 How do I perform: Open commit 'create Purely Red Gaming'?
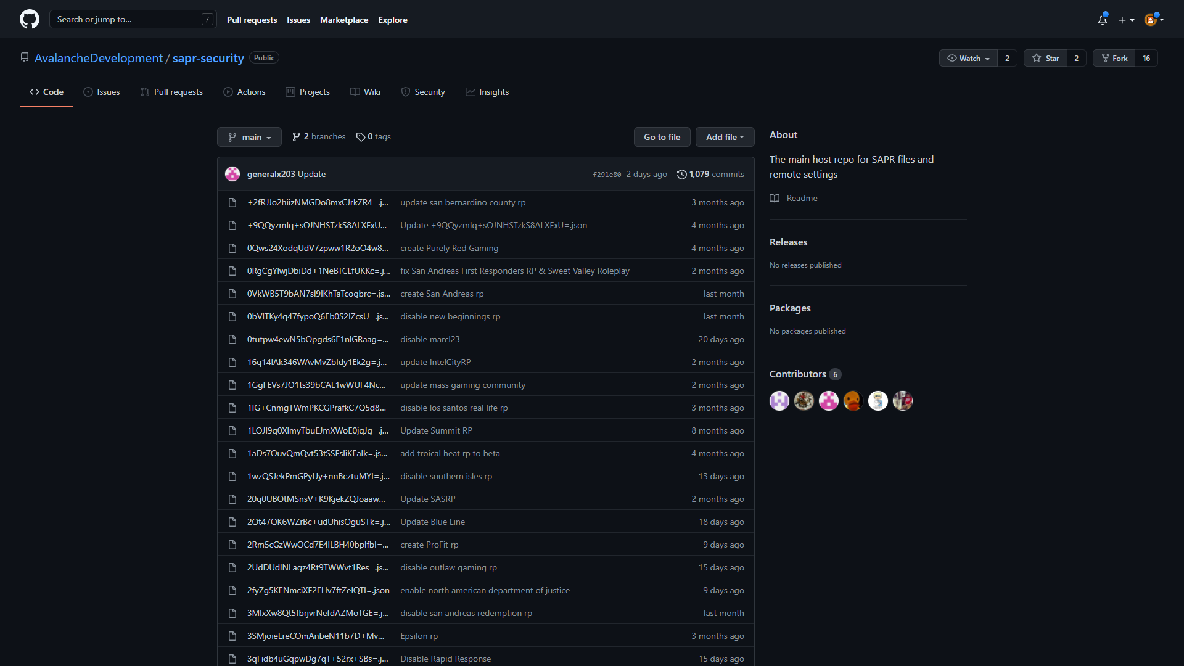click(x=449, y=248)
